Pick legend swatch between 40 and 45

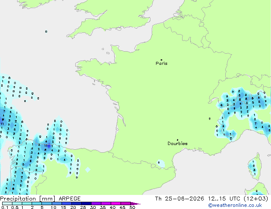pyautogui.click(x=116, y=203)
